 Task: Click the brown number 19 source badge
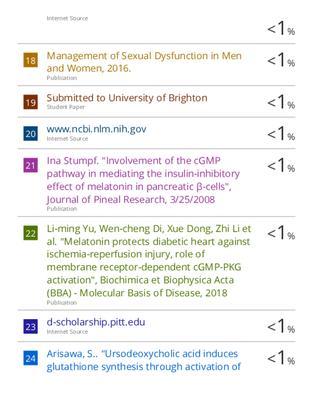[30, 102]
